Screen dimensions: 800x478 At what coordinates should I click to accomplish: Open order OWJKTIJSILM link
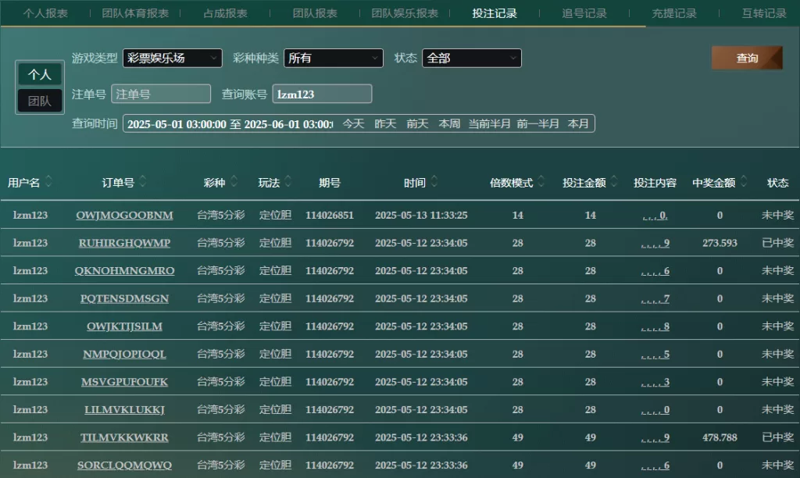tap(124, 326)
